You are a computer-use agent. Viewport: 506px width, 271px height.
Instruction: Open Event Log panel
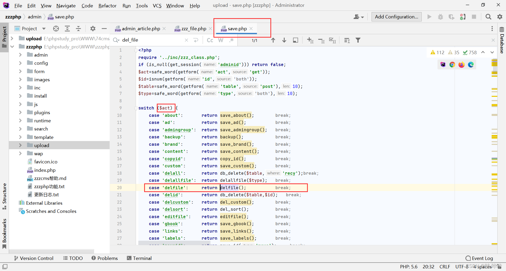point(479,258)
